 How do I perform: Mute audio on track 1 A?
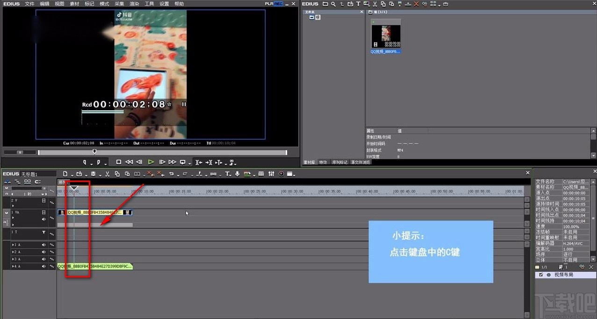click(x=43, y=245)
